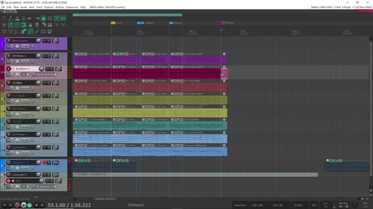Click pan knob on 11 Bass track

(x=17, y=88)
